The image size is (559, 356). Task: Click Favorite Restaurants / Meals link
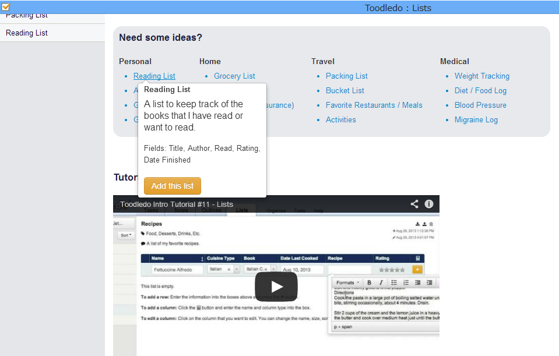pyautogui.click(x=374, y=105)
